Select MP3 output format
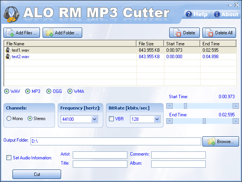Screen dimensions: 242x182 [28, 91]
